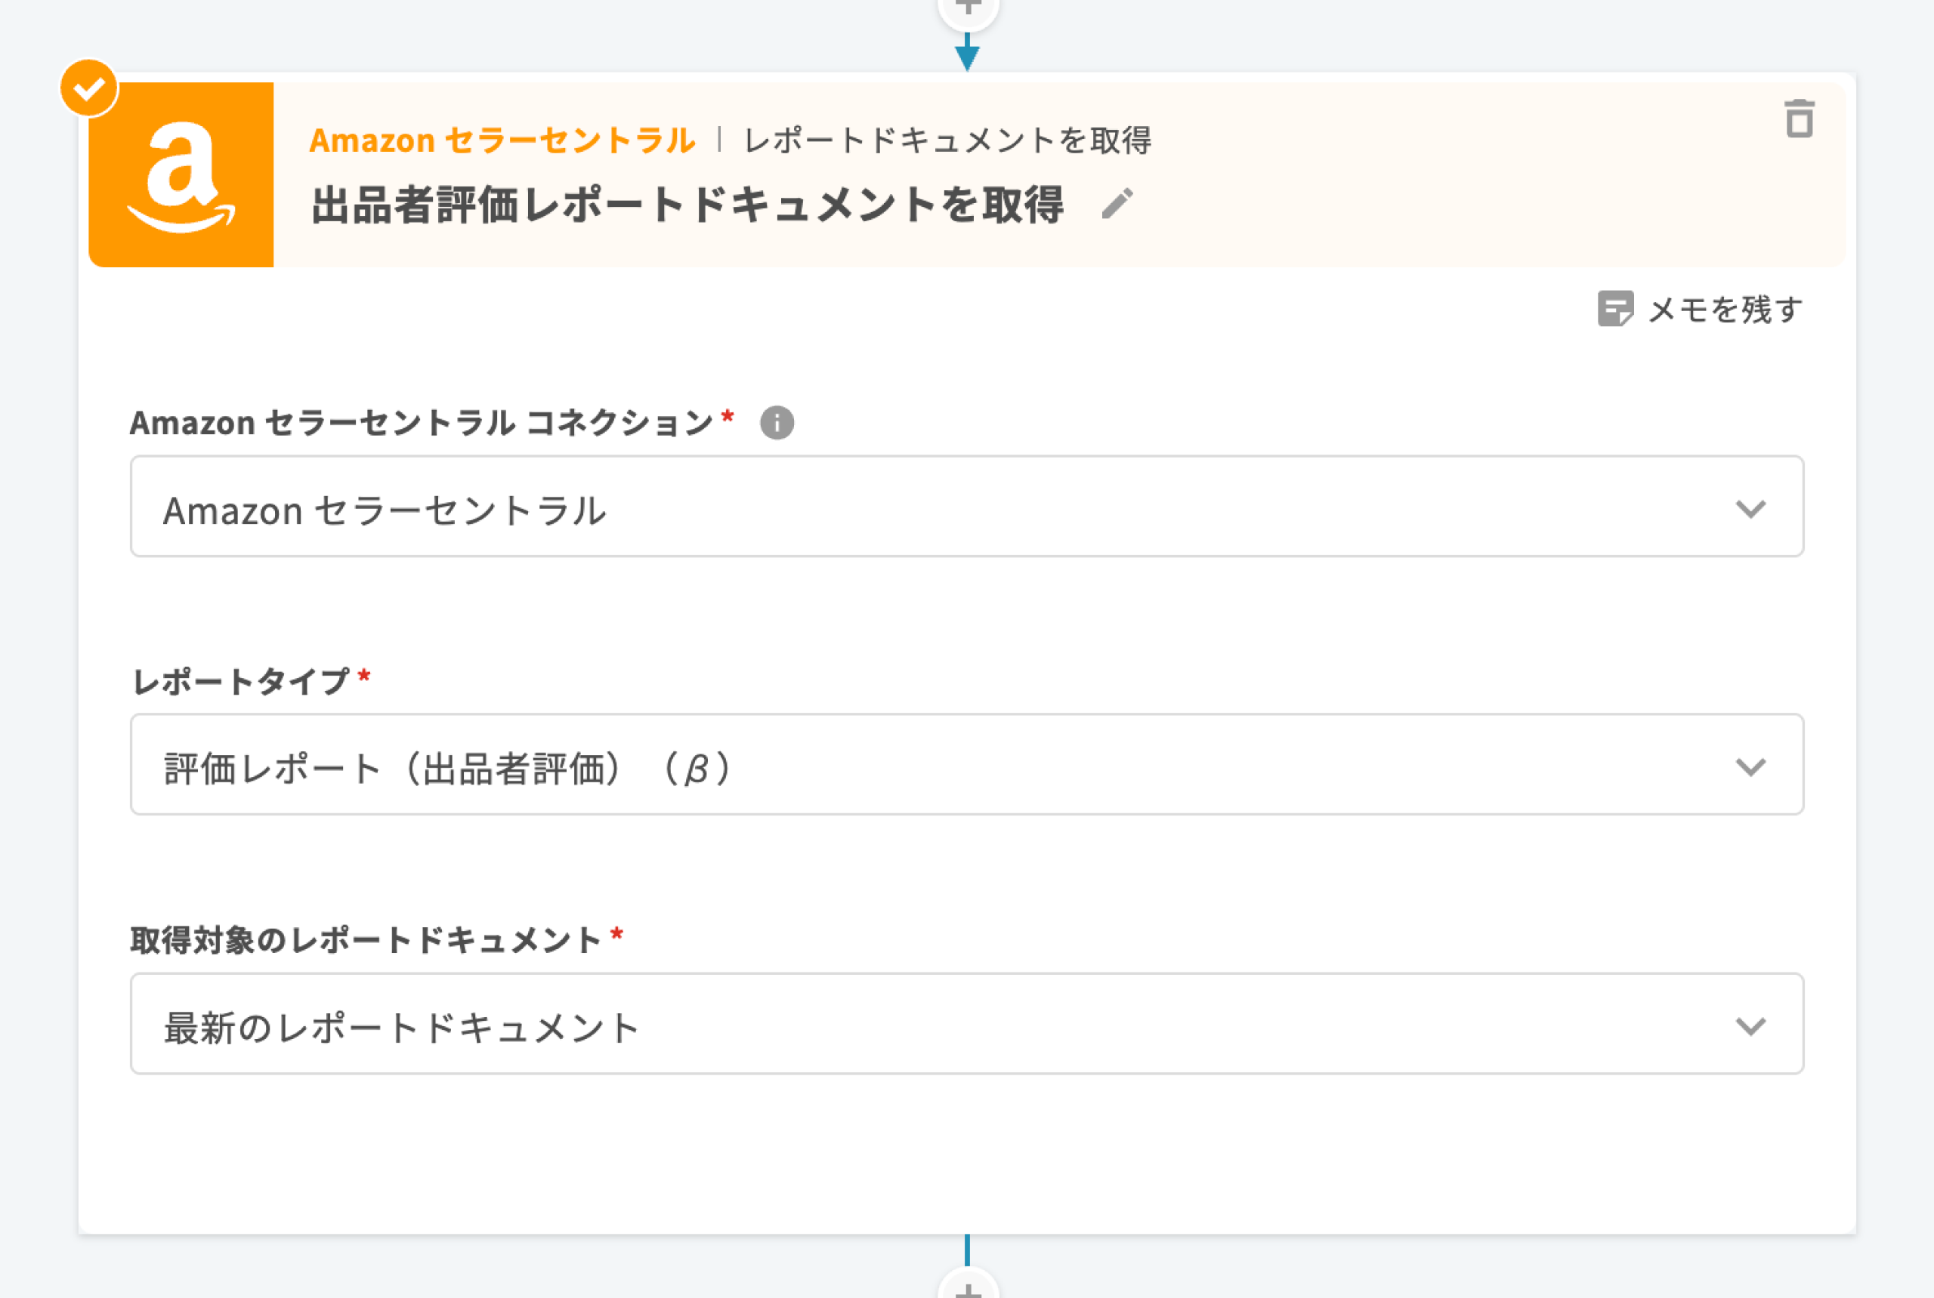
Task: Open the Amazon セラーセントラル コネクション dropdown
Action: (x=965, y=507)
